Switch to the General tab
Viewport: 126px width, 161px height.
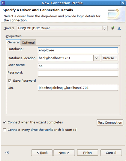pos(13,42)
